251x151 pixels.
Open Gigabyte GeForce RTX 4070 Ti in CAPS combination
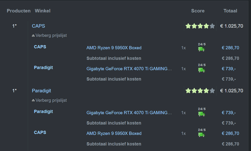[129, 69]
